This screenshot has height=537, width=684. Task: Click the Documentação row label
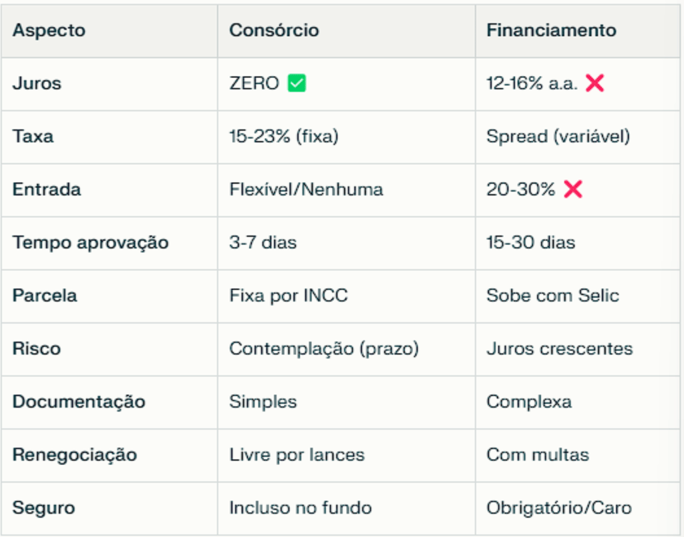78,402
